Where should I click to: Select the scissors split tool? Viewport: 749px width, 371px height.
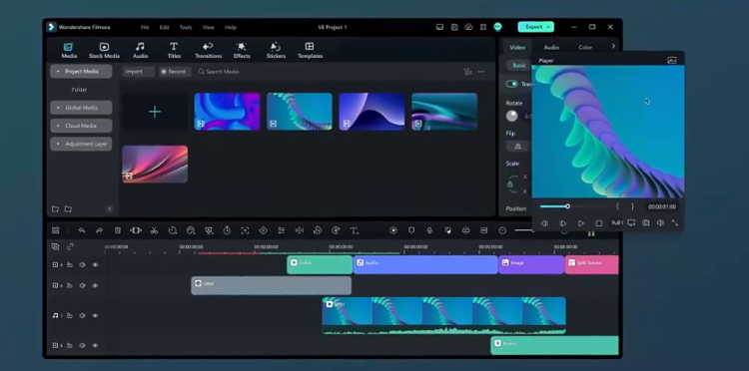tap(154, 230)
